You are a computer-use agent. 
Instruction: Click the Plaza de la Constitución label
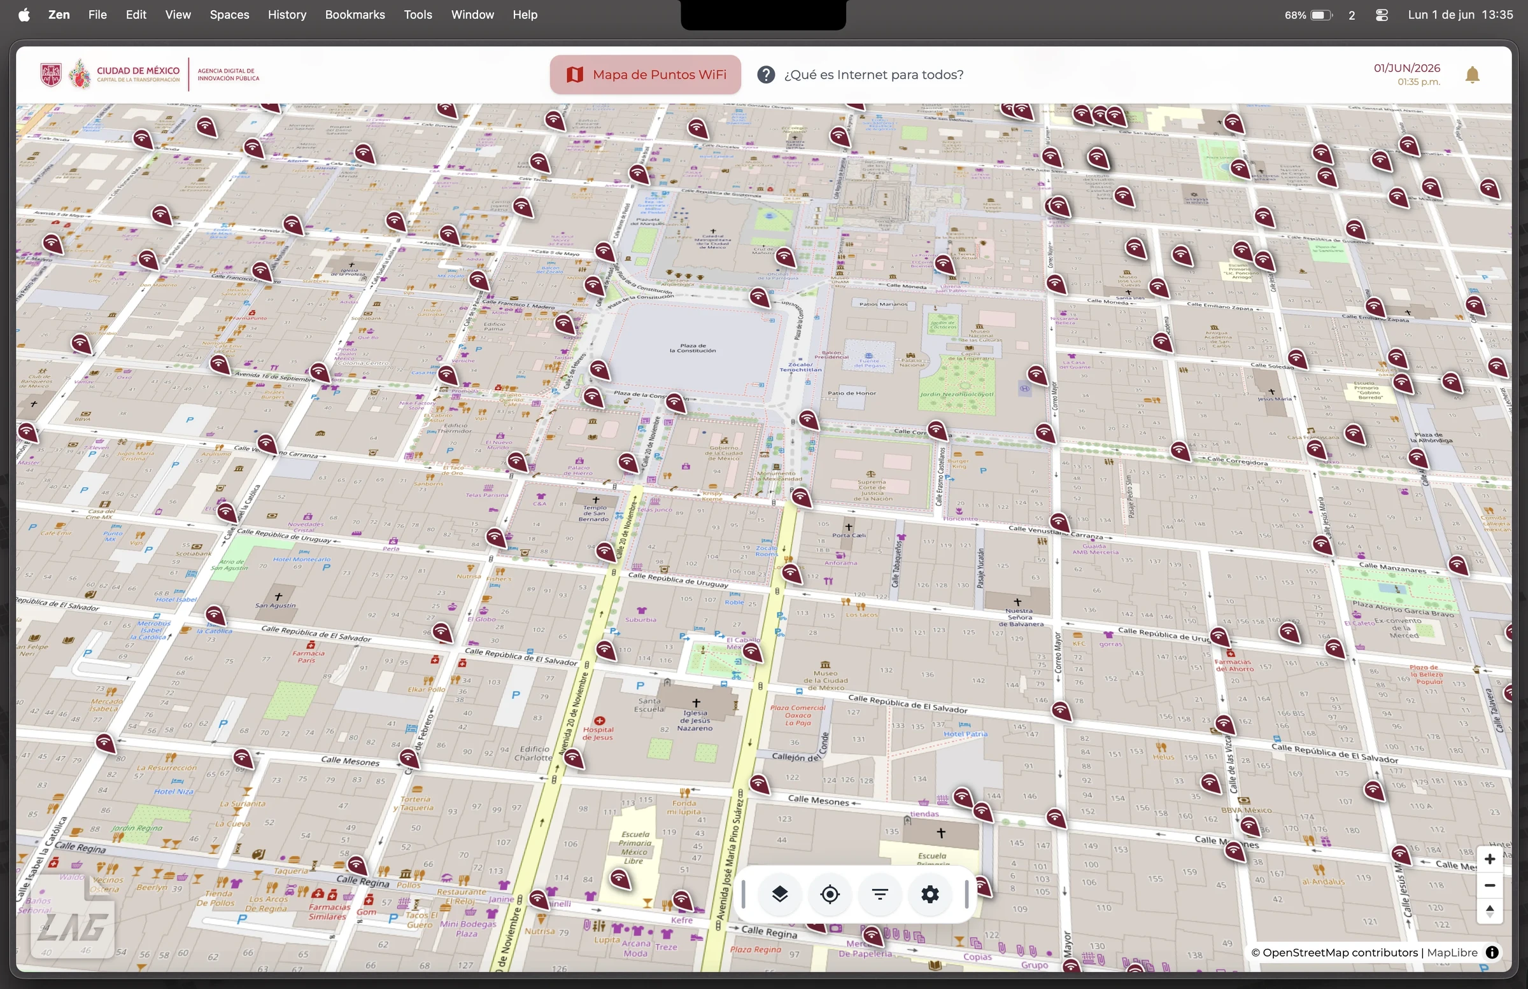[693, 348]
